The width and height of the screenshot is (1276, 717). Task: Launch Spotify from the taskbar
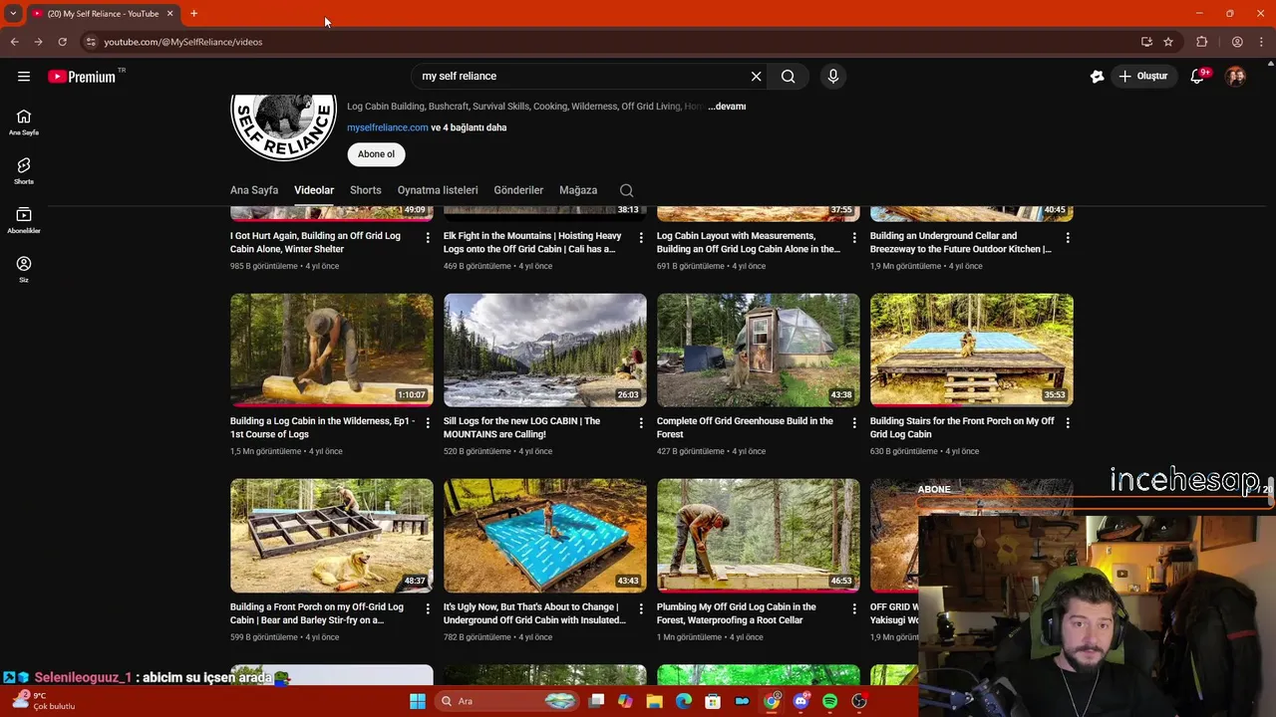click(x=830, y=701)
